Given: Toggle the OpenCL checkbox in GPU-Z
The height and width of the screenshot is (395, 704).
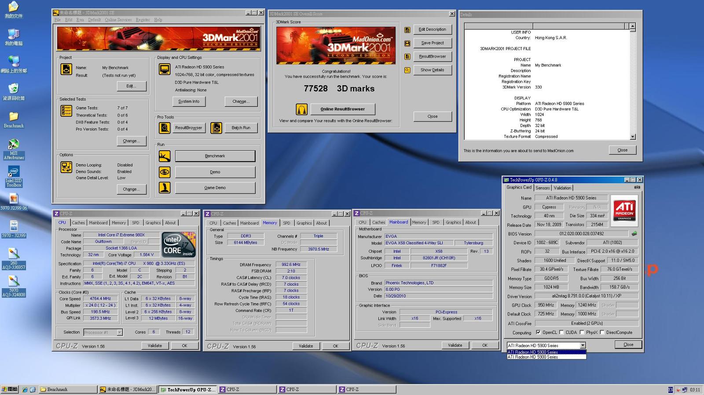Looking at the screenshot, I should tap(538, 333).
